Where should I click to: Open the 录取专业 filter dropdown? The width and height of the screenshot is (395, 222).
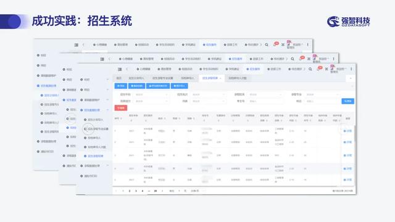click(x=322, y=94)
